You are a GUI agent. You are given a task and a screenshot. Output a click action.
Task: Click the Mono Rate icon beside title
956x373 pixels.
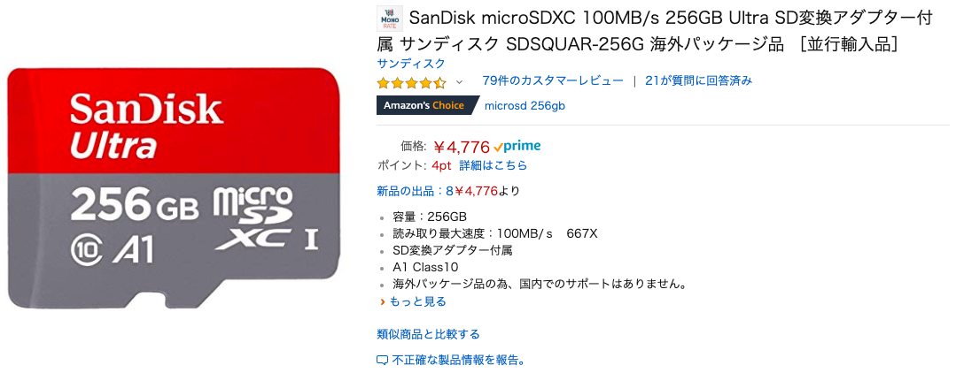pyautogui.click(x=389, y=19)
